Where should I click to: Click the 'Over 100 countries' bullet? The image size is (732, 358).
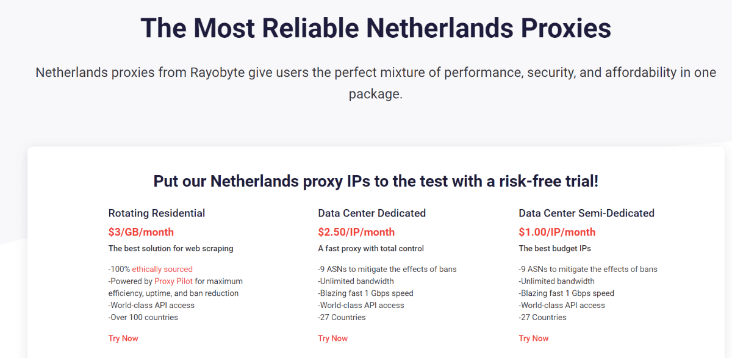tap(143, 317)
